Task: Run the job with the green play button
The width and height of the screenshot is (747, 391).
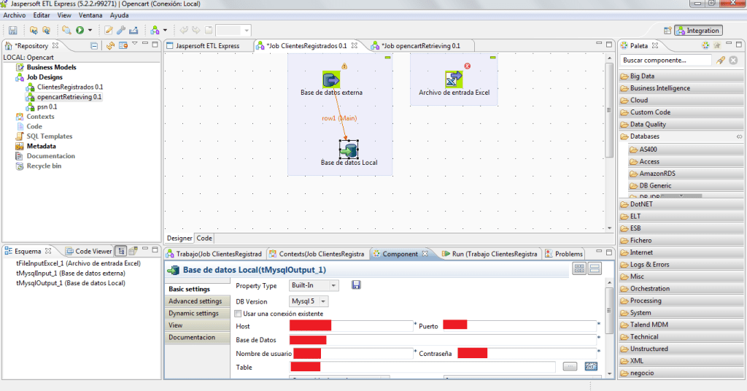Action: click(80, 30)
